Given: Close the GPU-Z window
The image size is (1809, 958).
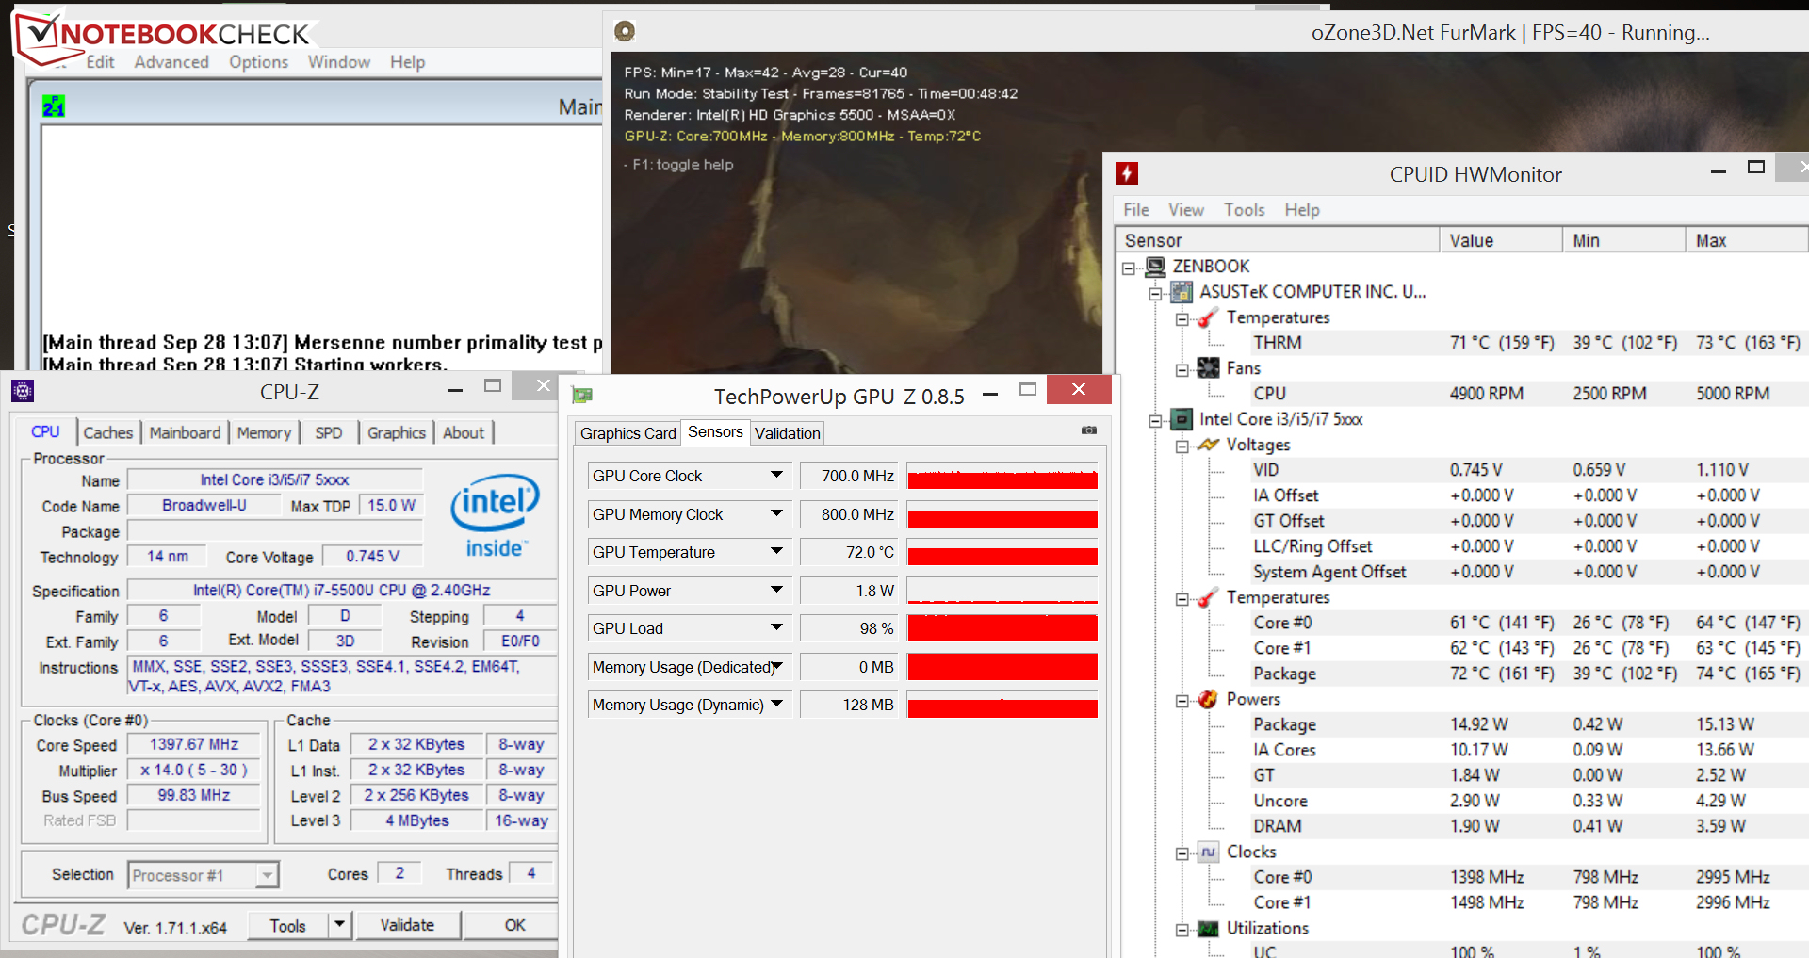Looking at the screenshot, I should [x=1079, y=389].
